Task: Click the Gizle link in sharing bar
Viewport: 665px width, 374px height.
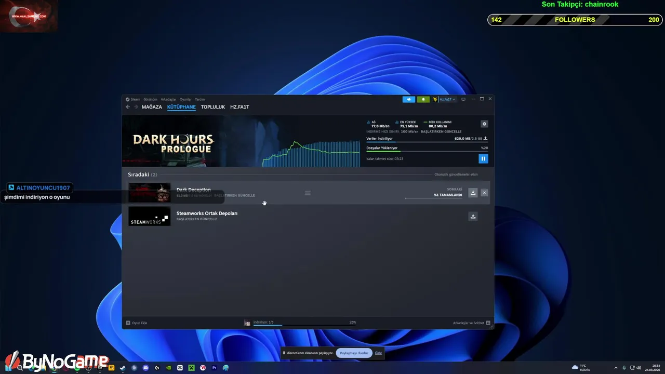Action: pyautogui.click(x=379, y=353)
